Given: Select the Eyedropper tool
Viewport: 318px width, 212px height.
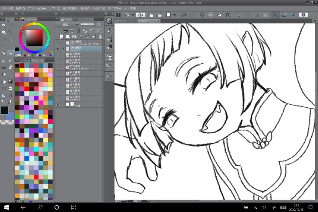Looking at the screenshot, I should (x=4, y=47).
